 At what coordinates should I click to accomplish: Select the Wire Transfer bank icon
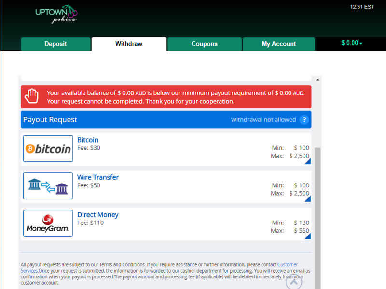point(48,186)
